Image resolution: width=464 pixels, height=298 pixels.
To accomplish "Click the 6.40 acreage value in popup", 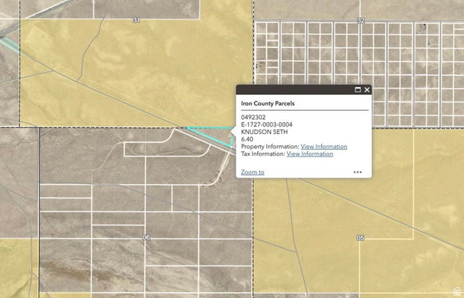I will (247, 139).
